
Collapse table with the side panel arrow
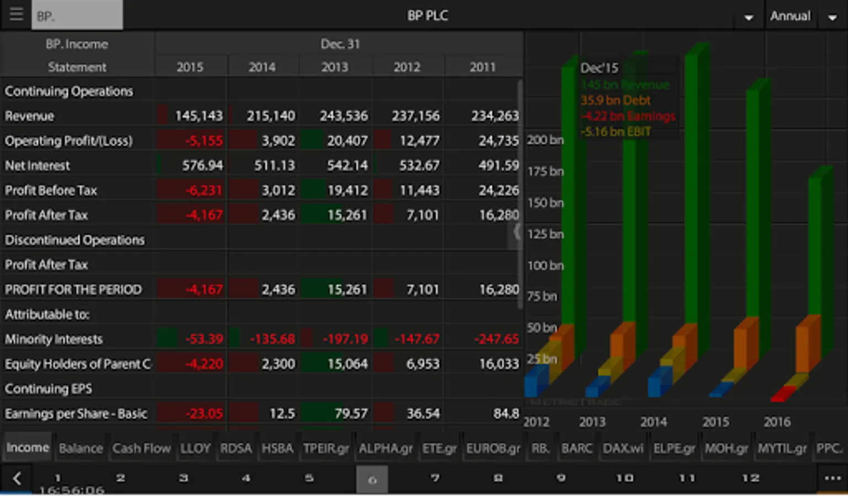pos(517,232)
